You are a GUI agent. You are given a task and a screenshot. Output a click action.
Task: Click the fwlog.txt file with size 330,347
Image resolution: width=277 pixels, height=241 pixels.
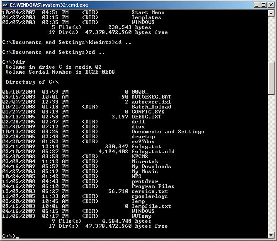[146, 147]
